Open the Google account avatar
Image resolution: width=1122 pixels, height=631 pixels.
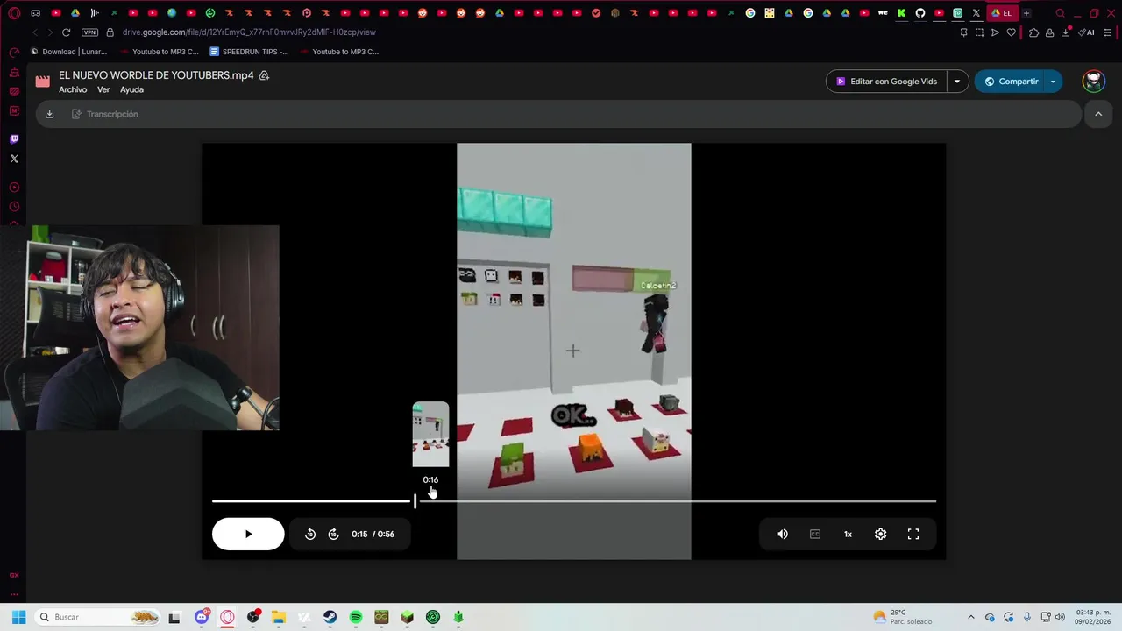pos(1093,82)
